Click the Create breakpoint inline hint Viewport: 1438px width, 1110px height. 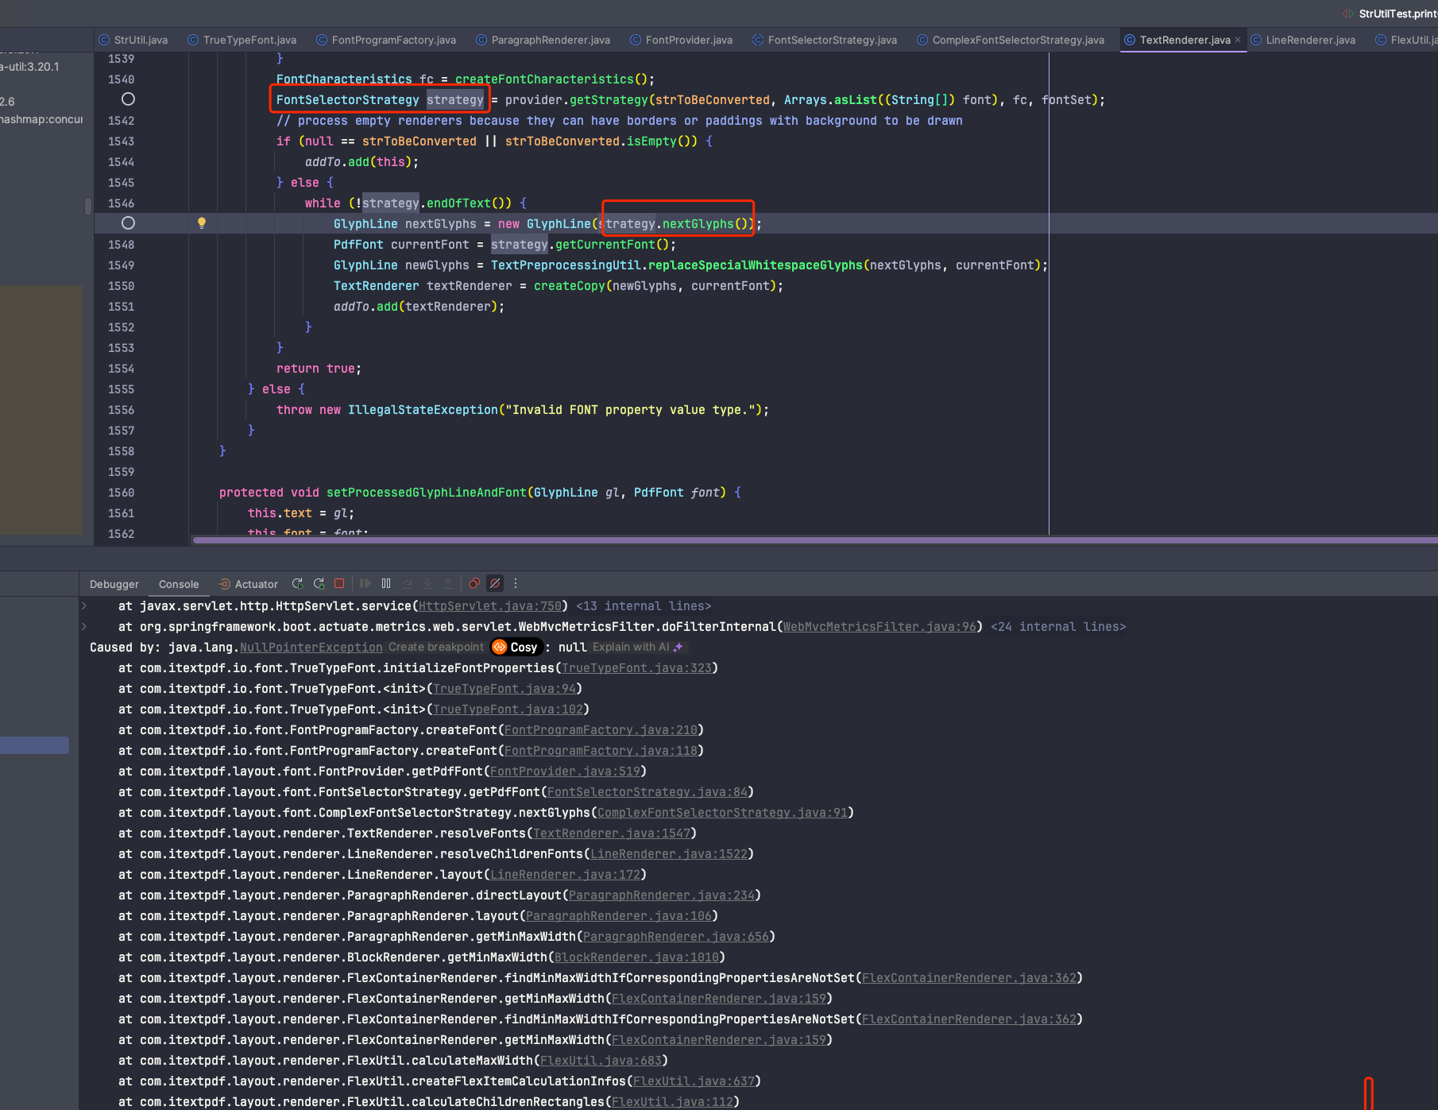[x=435, y=648]
